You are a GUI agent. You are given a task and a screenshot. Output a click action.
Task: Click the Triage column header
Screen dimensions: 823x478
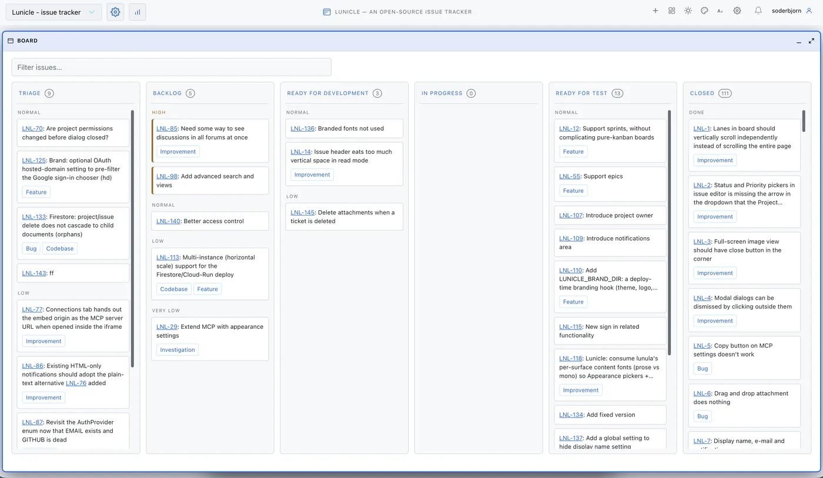point(29,93)
